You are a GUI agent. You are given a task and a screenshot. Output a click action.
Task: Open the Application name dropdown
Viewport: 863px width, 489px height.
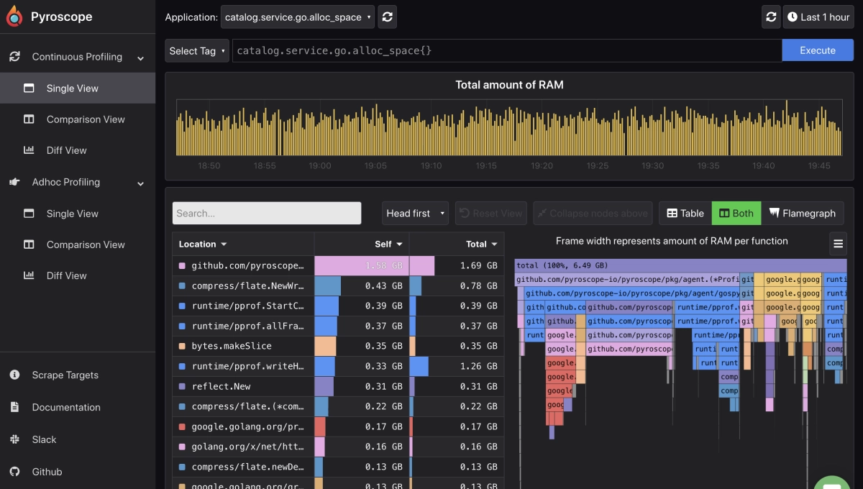coord(297,17)
